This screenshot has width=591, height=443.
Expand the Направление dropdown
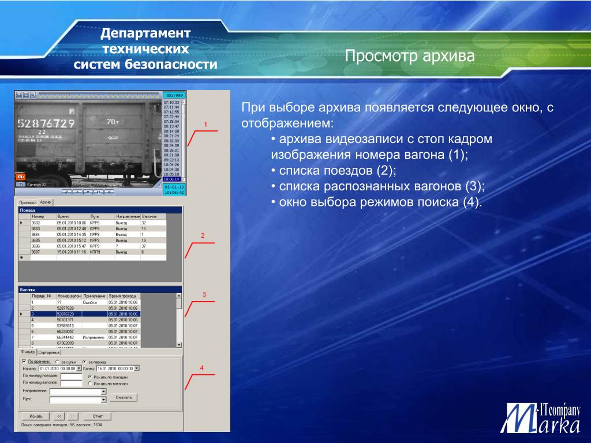[x=104, y=392]
